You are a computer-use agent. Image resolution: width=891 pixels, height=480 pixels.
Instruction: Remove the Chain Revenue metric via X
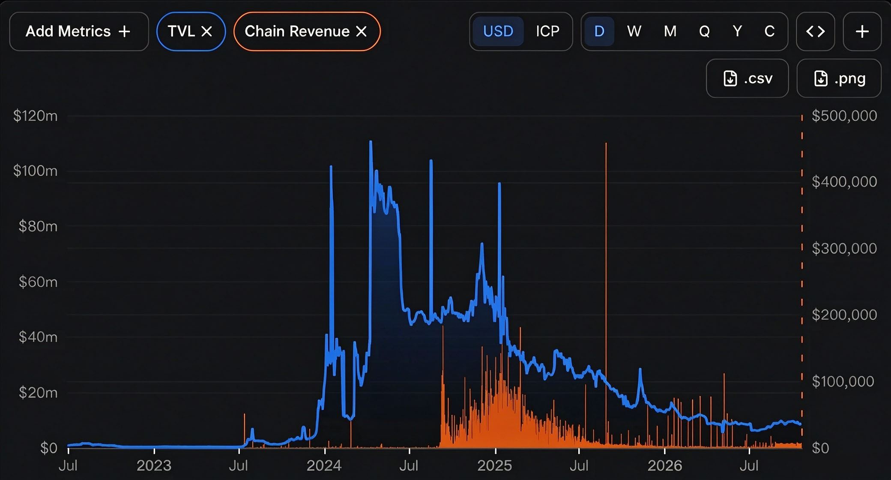click(362, 31)
